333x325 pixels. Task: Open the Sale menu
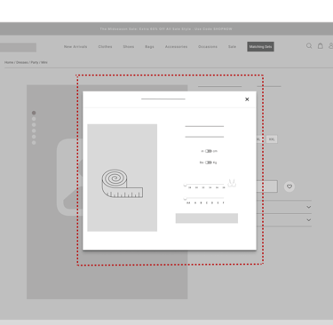click(232, 47)
